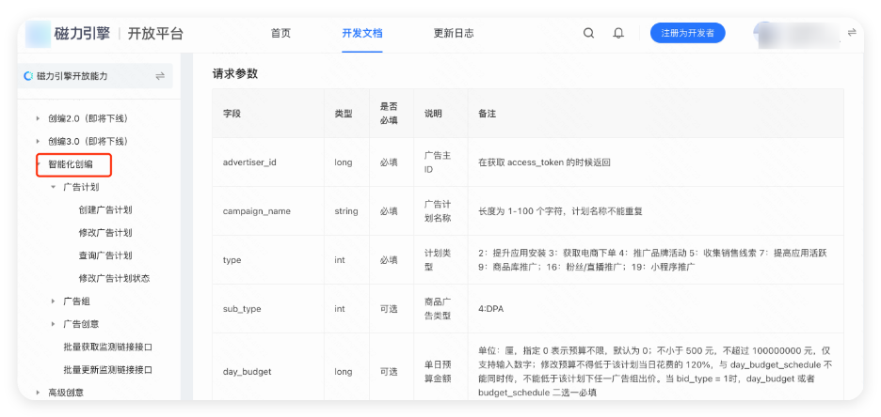
Task: Click advertiser_id field cell
Action: [268, 162]
